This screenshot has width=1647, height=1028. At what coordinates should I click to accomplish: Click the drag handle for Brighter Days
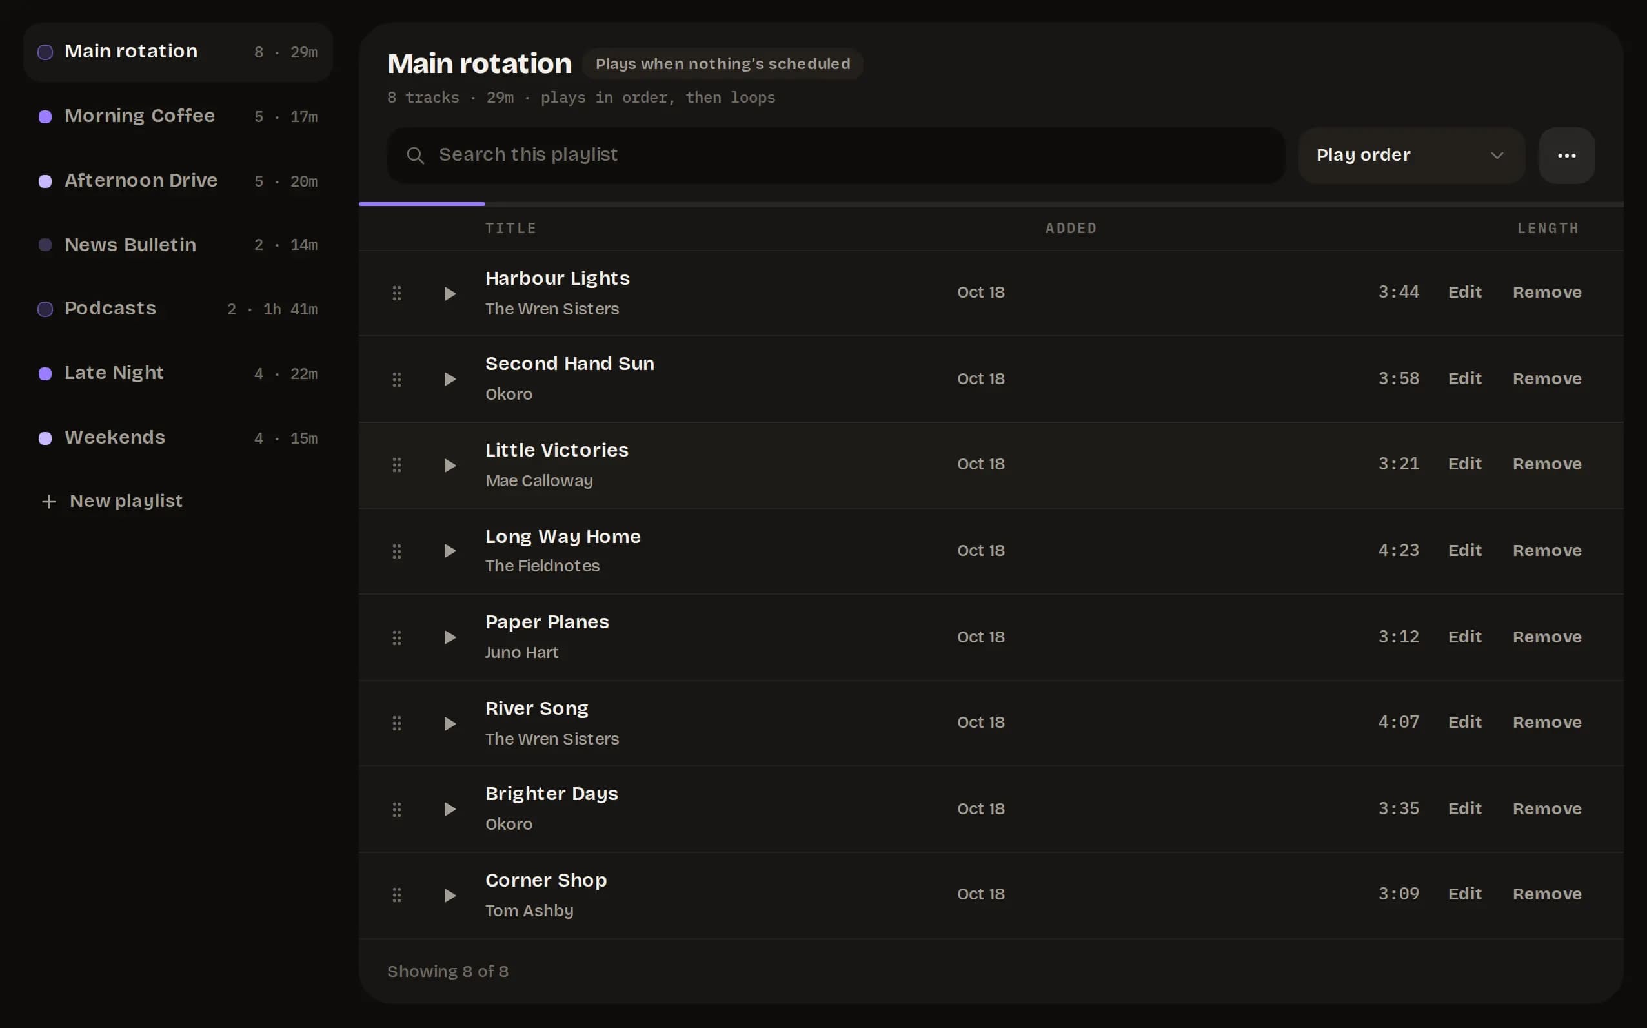coord(397,810)
